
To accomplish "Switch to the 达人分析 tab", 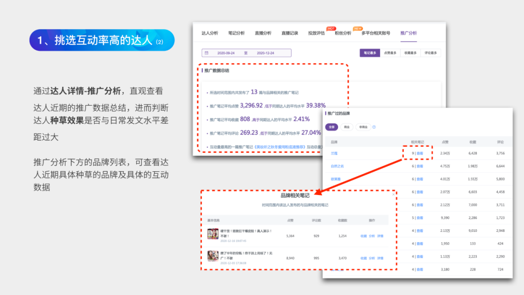I will click(x=210, y=33).
